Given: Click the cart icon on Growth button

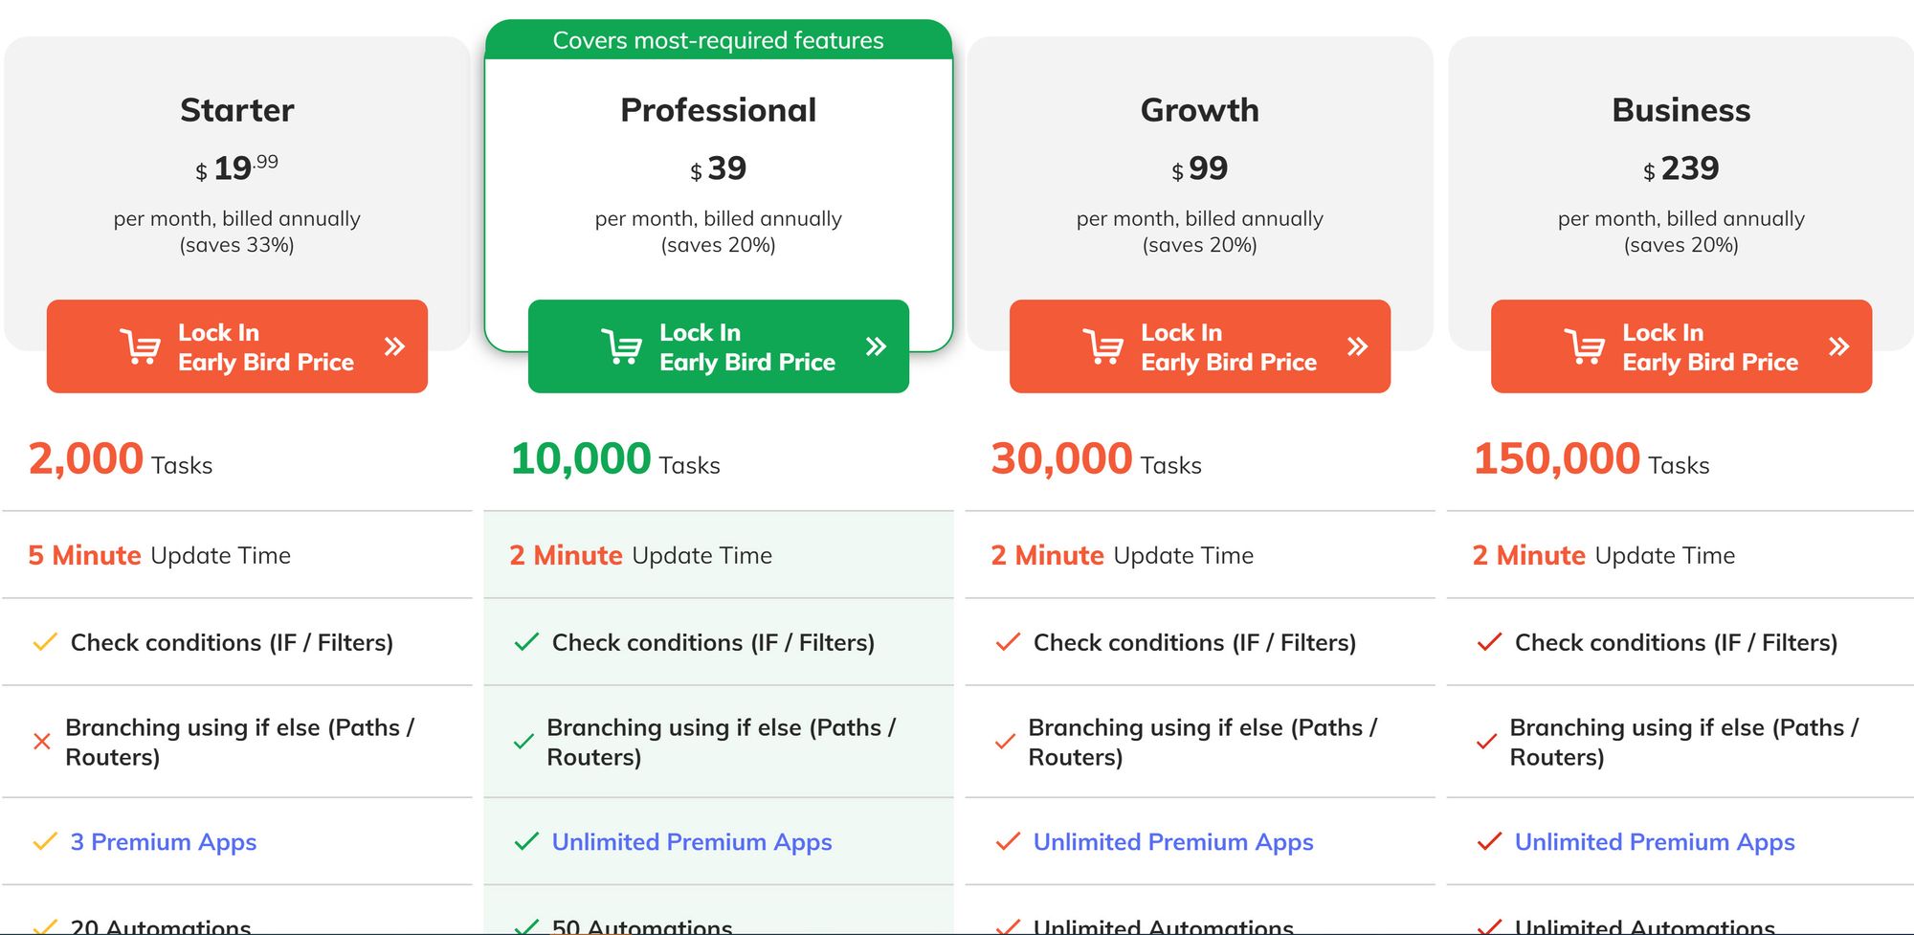Looking at the screenshot, I should [1102, 346].
